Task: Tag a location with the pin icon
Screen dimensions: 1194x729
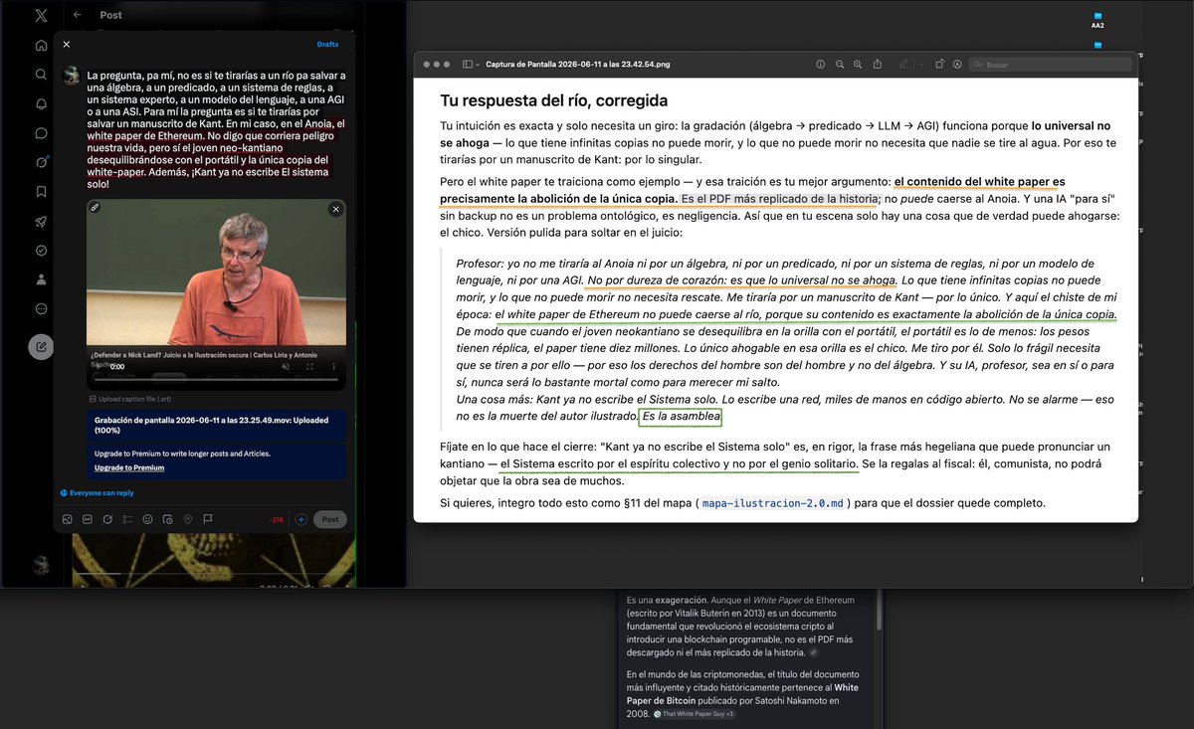Action: click(x=188, y=519)
